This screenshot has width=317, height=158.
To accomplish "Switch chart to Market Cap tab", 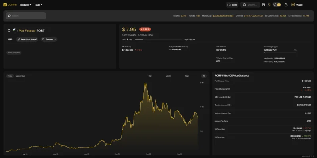I will click(20, 76).
